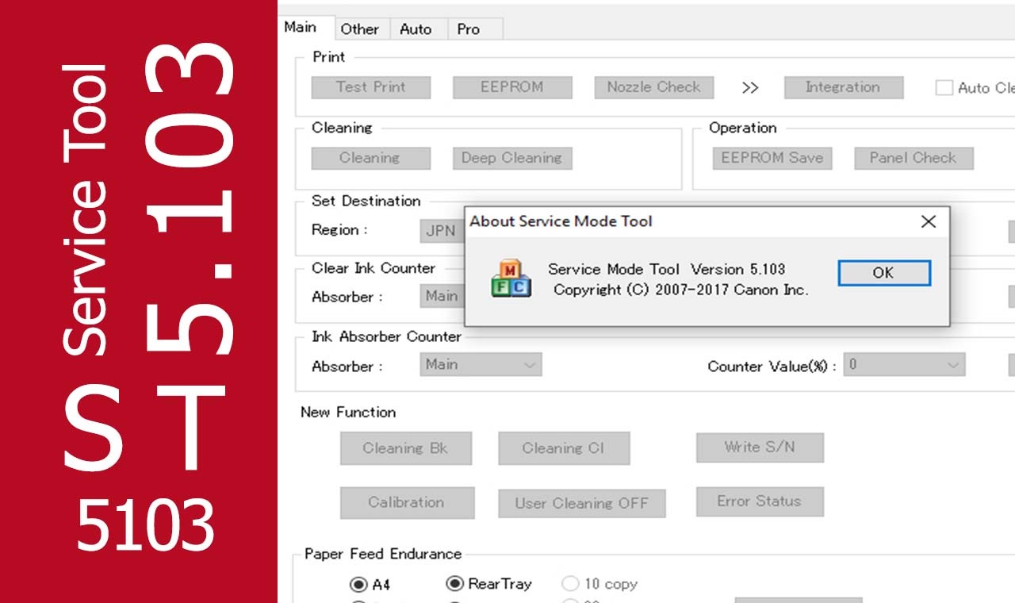Start Deep Cleaning
Screen dimensions: 1015x603
(x=512, y=158)
